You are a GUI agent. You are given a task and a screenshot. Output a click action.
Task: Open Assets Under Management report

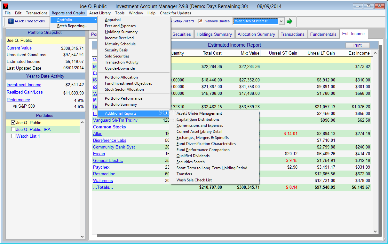pyautogui.click(x=199, y=113)
